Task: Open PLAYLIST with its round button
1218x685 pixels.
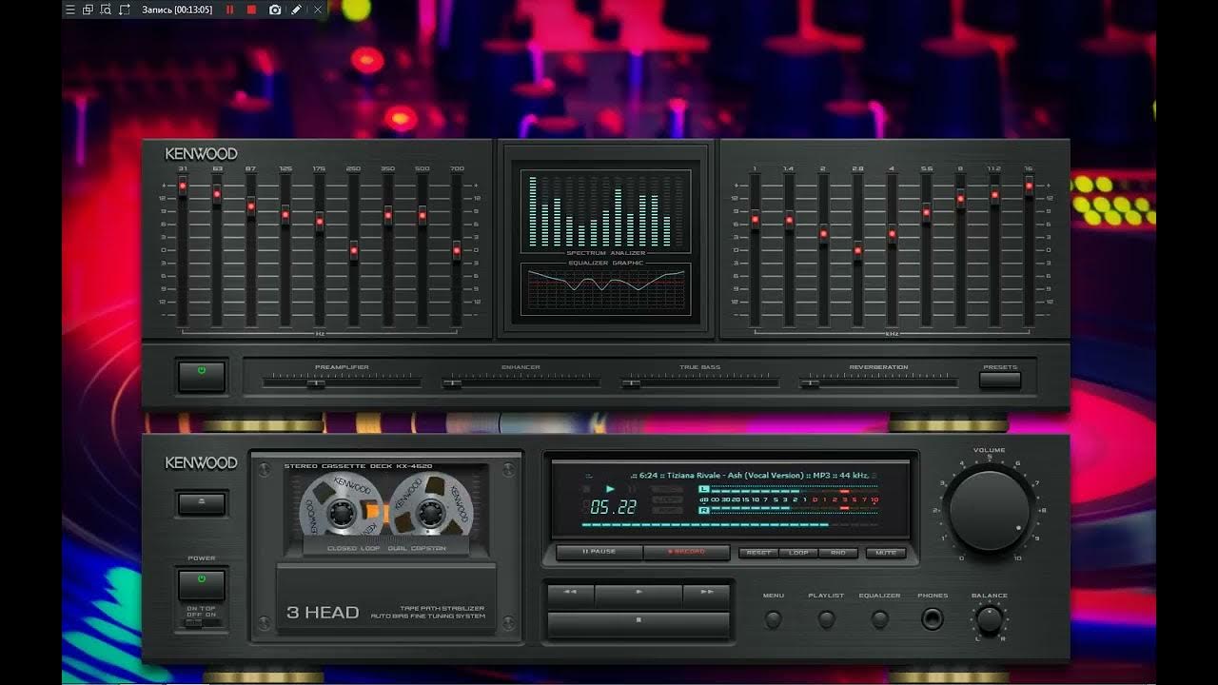Action: 826,619
